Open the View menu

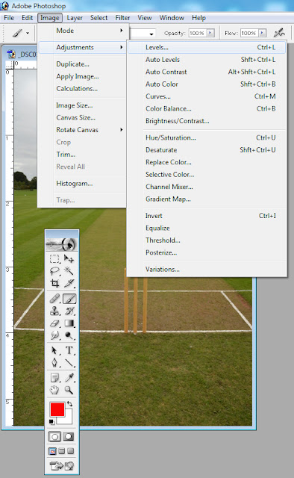click(x=145, y=18)
